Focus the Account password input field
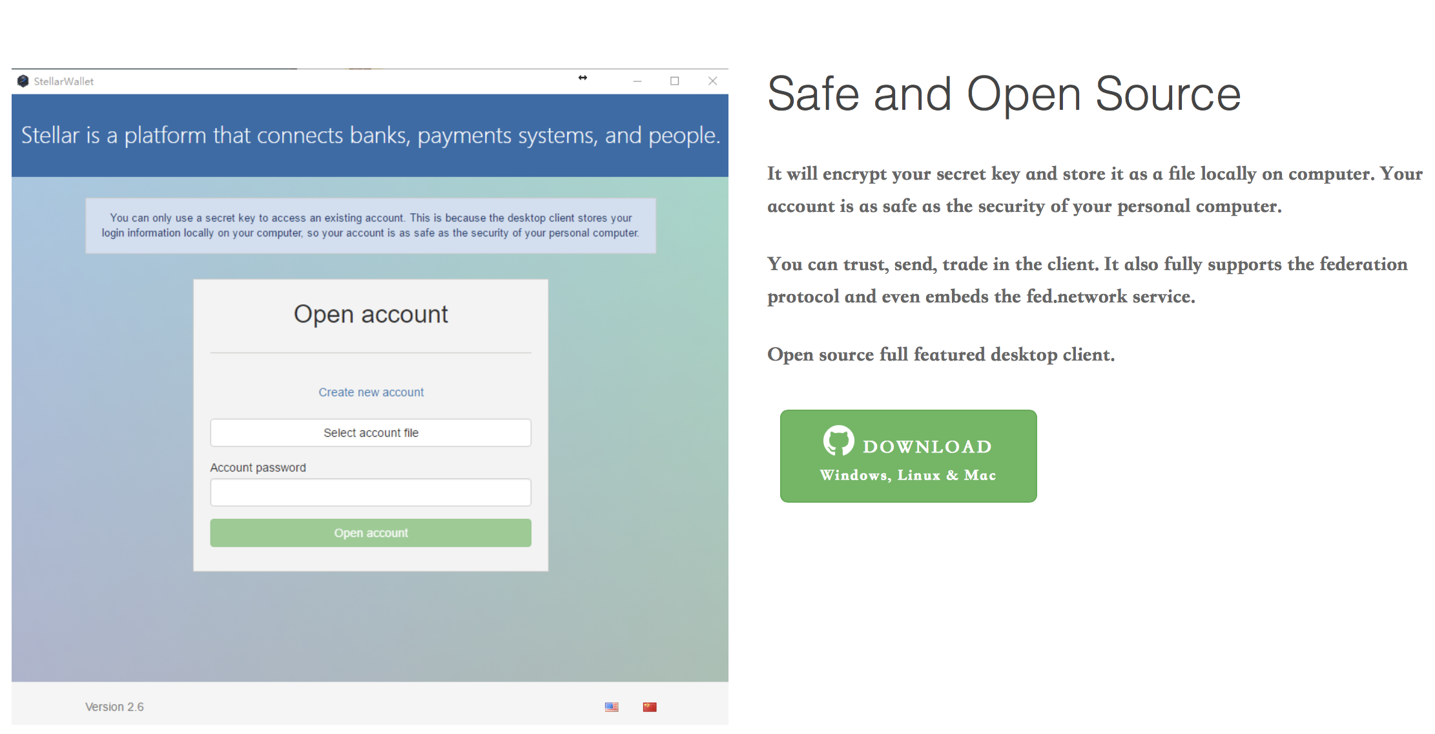 point(371,492)
